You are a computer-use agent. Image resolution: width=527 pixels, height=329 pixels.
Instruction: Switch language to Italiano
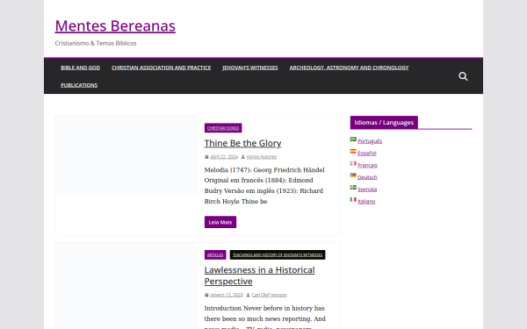[366, 202]
